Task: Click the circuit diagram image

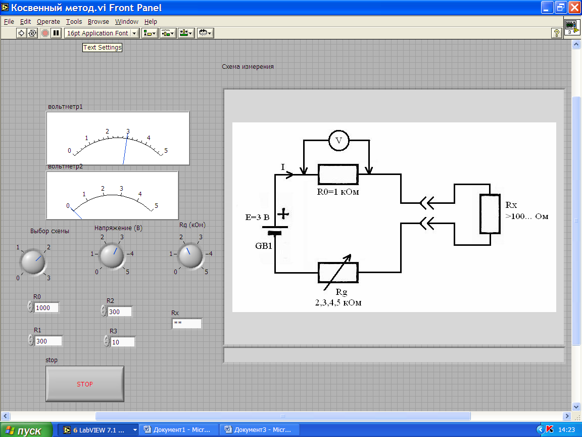Action: click(394, 217)
